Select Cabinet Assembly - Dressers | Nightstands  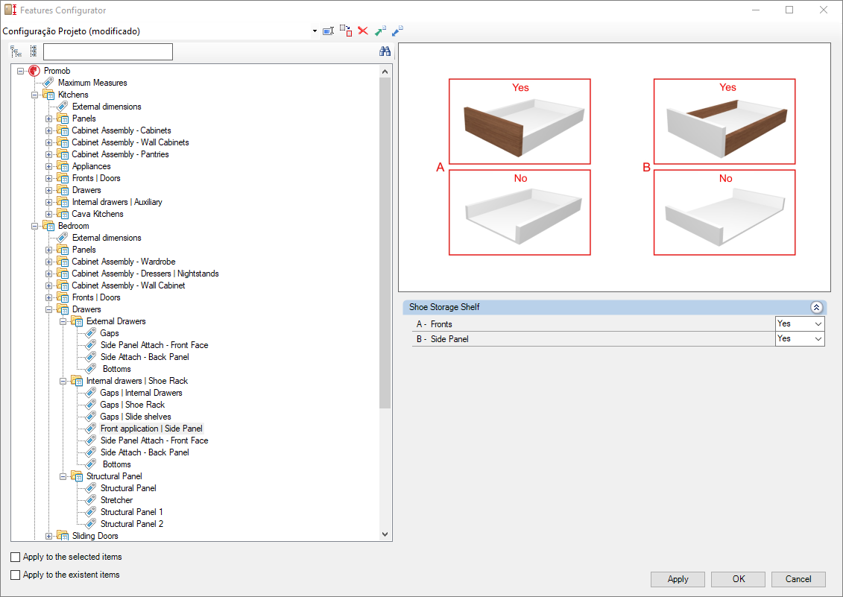click(x=145, y=274)
